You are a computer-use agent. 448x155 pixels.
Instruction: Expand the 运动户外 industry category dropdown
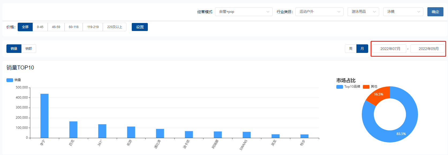[x=319, y=12]
